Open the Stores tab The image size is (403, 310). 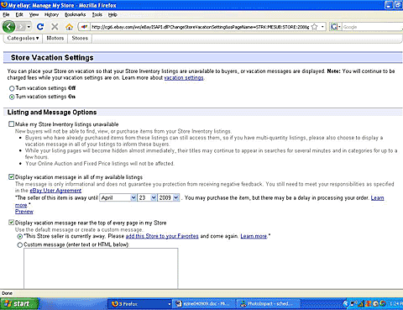click(x=80, y=38)
